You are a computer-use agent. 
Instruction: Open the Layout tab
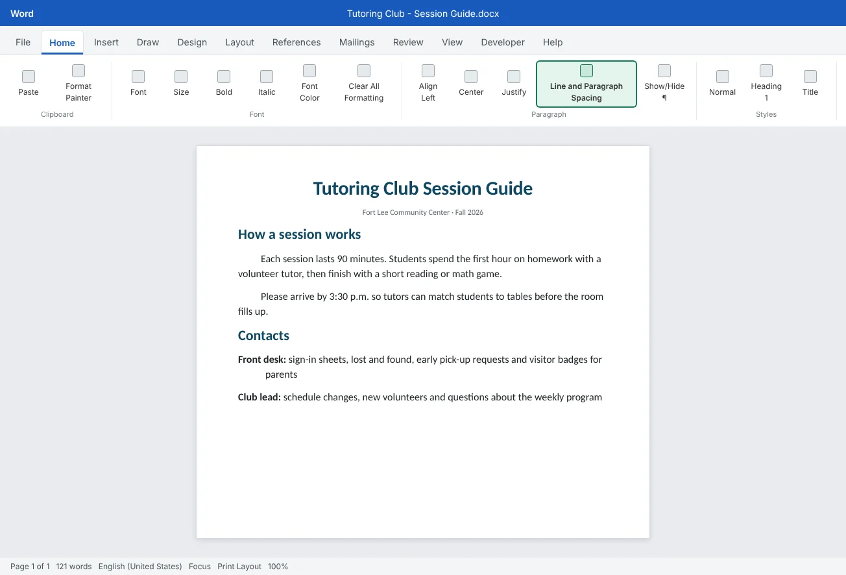tap(239, 42)
